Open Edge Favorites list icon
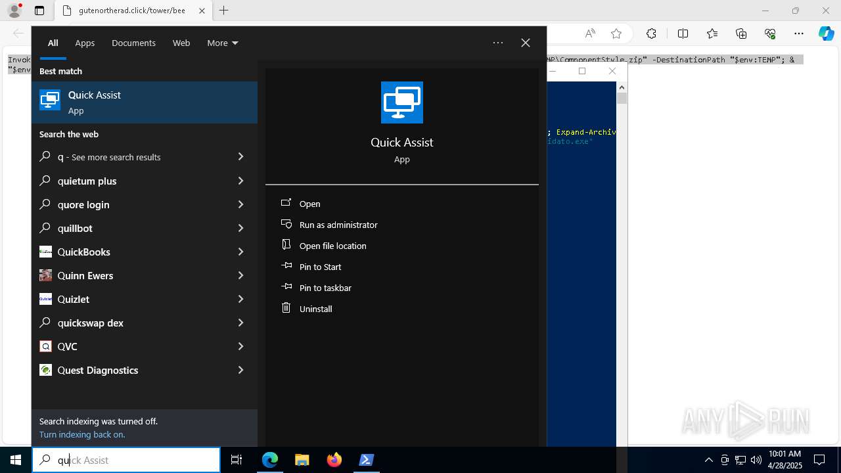The width and height of the screenshot is (841, 473). point(712,34)
